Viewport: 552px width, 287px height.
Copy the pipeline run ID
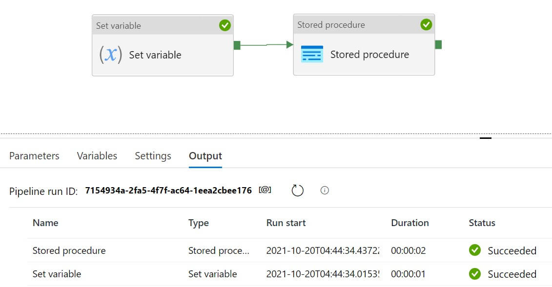point(265,190)
